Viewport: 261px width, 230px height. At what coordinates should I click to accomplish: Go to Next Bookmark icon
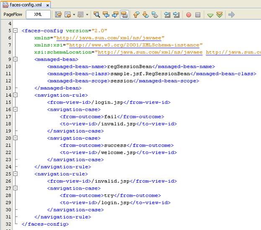[146, 15]
